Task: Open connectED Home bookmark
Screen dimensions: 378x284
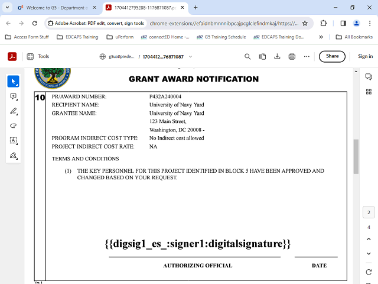Action: tap(165, 37)
